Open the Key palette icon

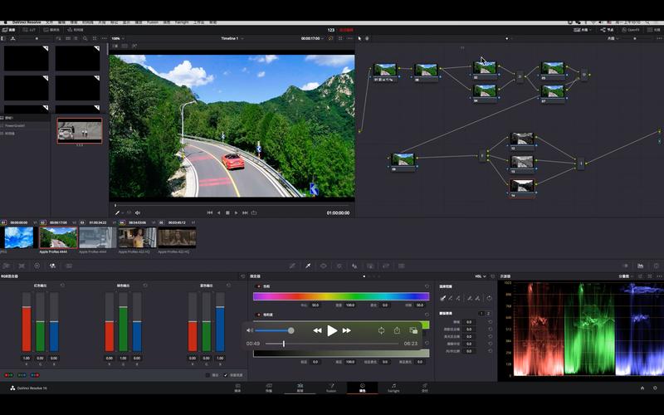370,266
